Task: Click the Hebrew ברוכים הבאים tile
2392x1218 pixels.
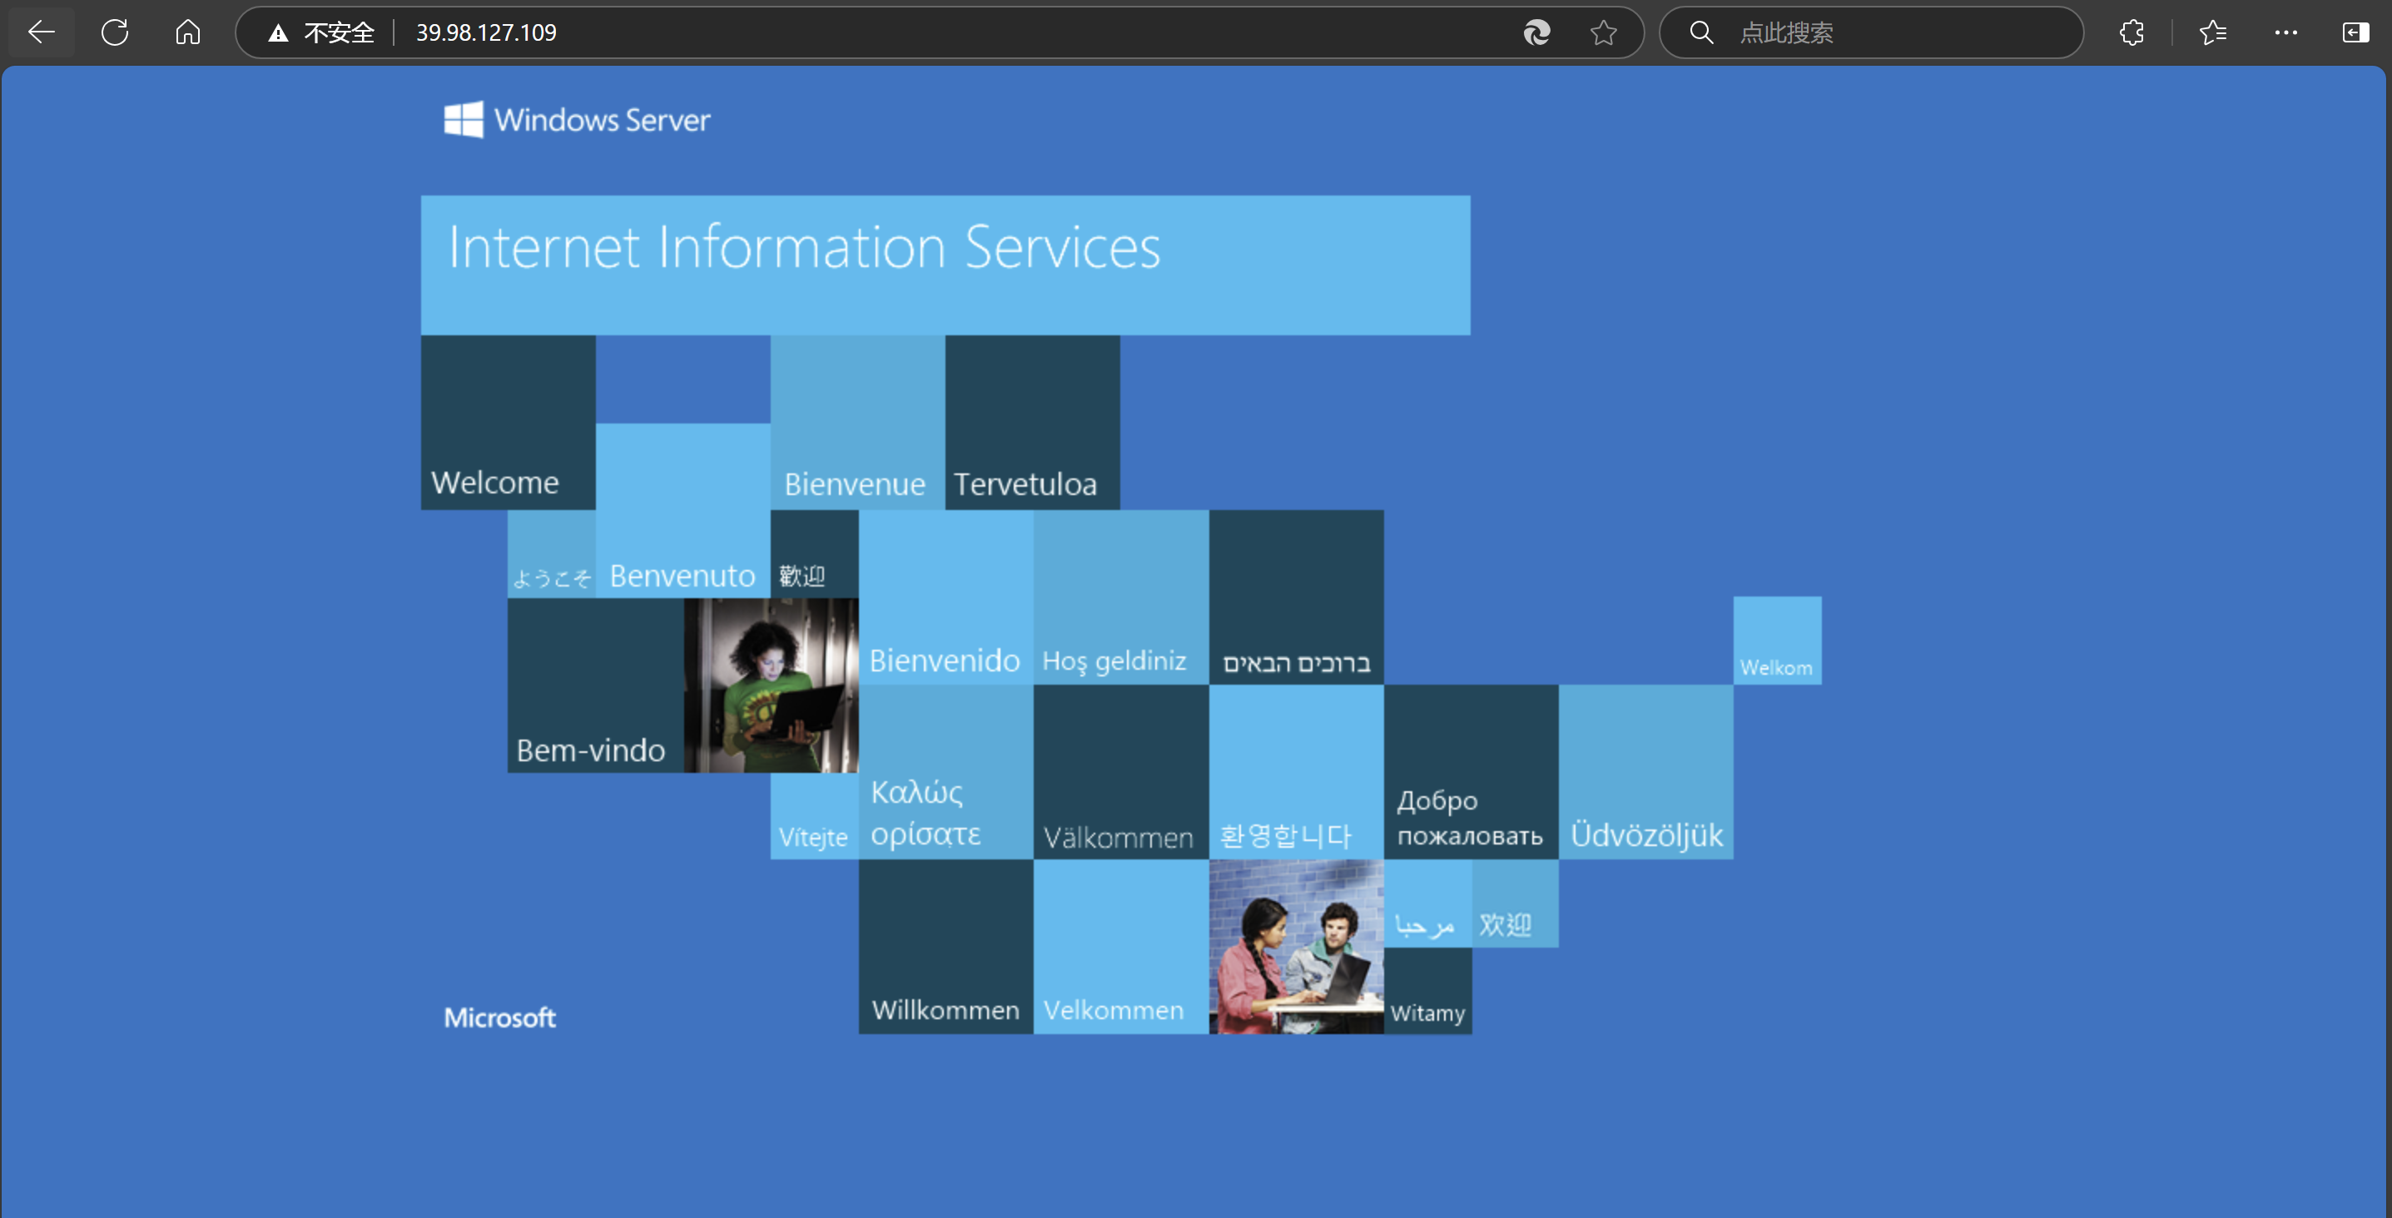Action: click(1296, 598)
